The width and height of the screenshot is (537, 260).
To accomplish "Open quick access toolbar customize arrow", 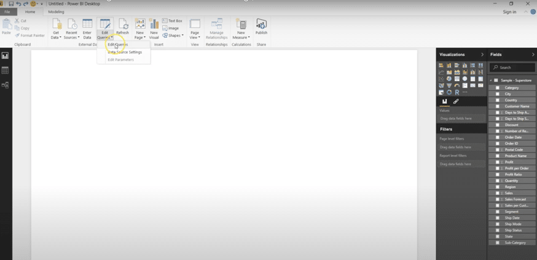I will point(41,4).
